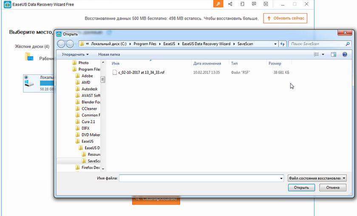This screenshot has height=216, width=357.
Task: Click the back navigation arrow in Open dialog
Action: click(61, 44)
